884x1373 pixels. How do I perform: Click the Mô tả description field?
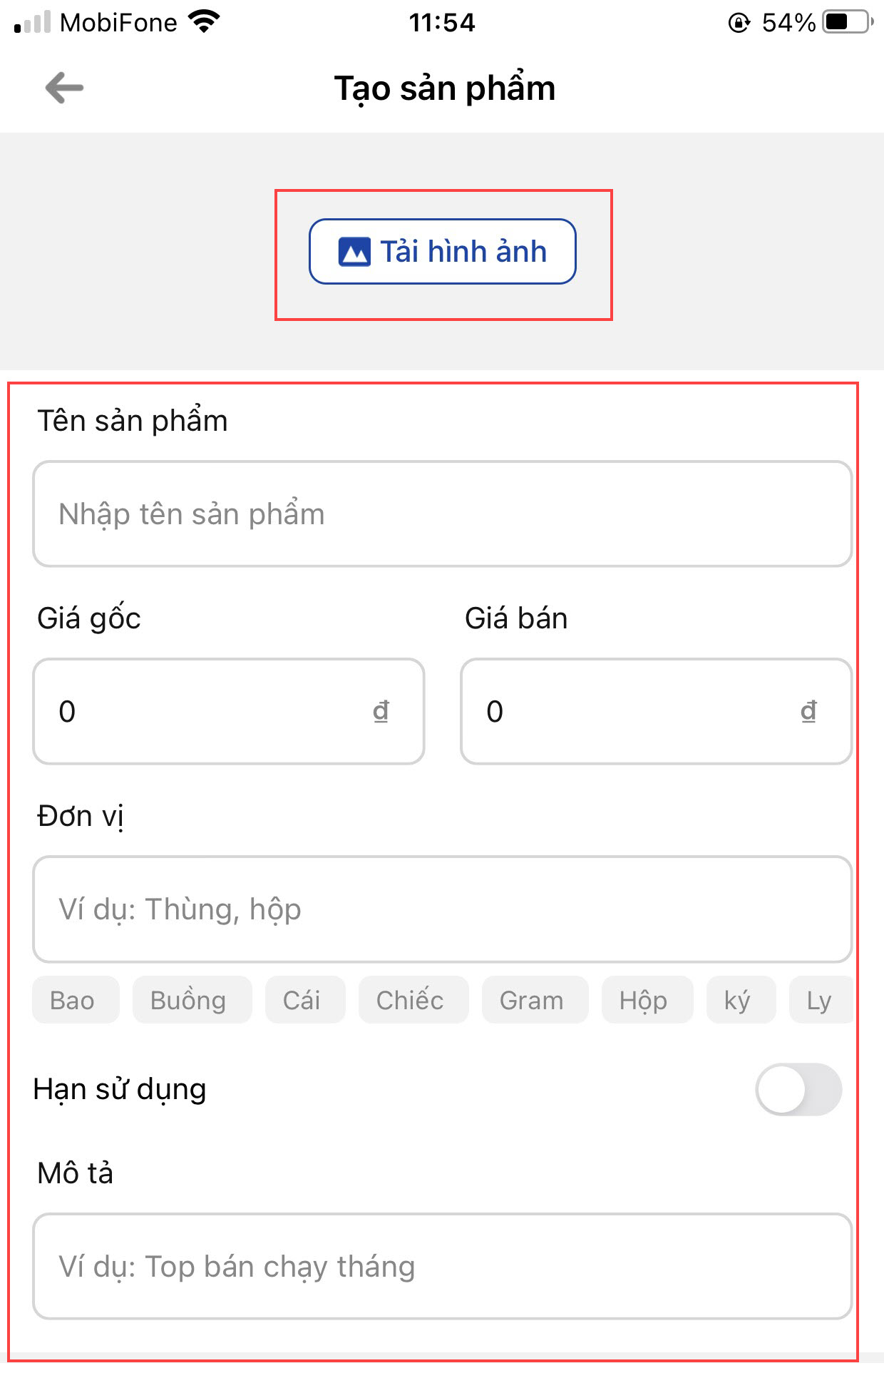pyautogui.click(x=442, y=1267)
